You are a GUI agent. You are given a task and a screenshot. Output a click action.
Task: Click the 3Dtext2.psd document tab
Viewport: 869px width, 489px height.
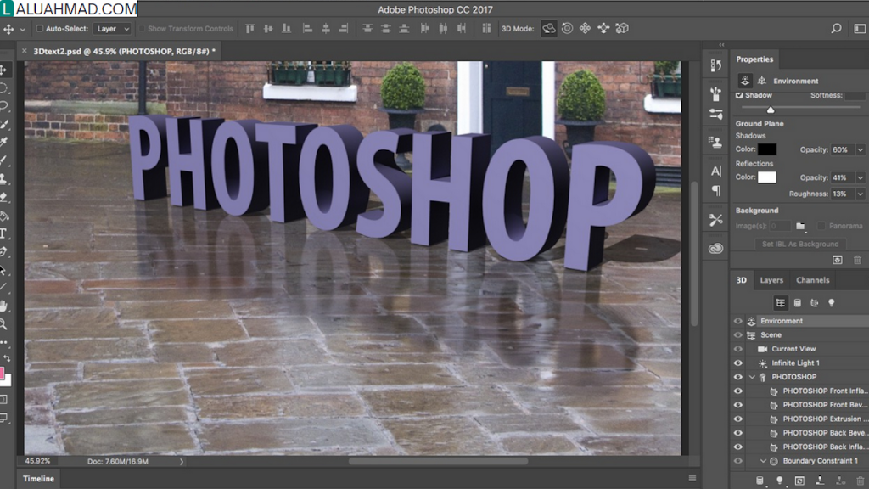124,51
